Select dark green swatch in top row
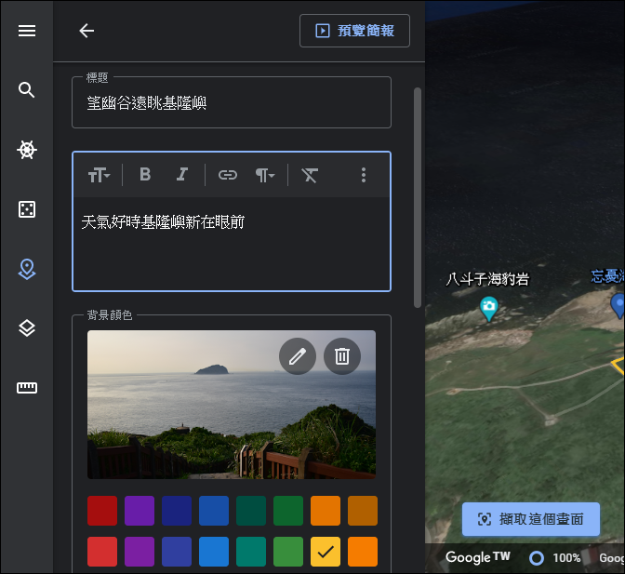 coord(288,511)
